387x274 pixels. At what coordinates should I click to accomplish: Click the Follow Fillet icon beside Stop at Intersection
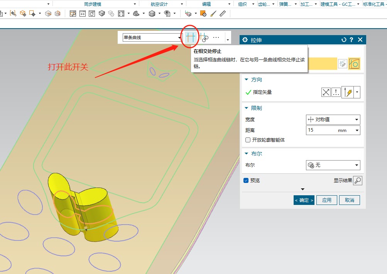pos(203,37)
